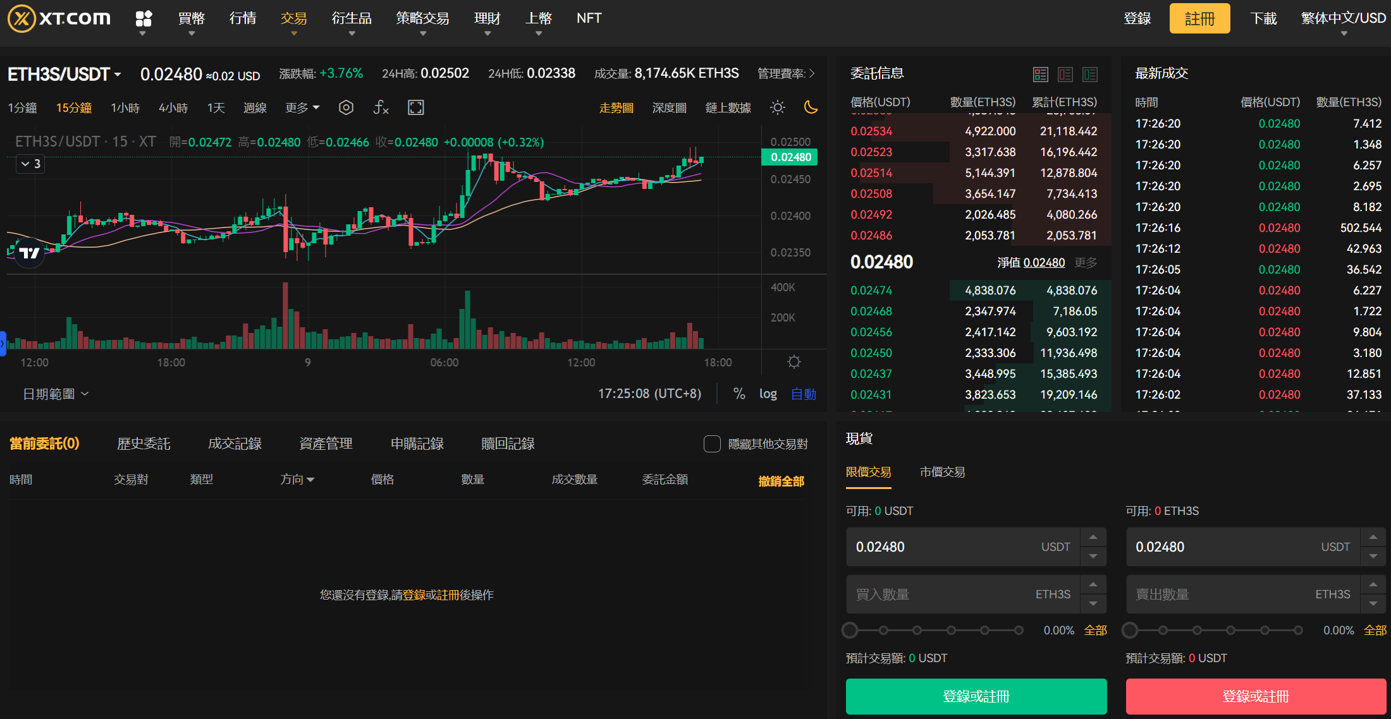Toggle hide other trading pairs checkbox
Image resolution: width=1391 pixels, height=719 pixels.
click(x=712, y=444)
